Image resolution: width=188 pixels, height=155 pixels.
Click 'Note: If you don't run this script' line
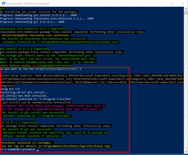pos(48,59)
